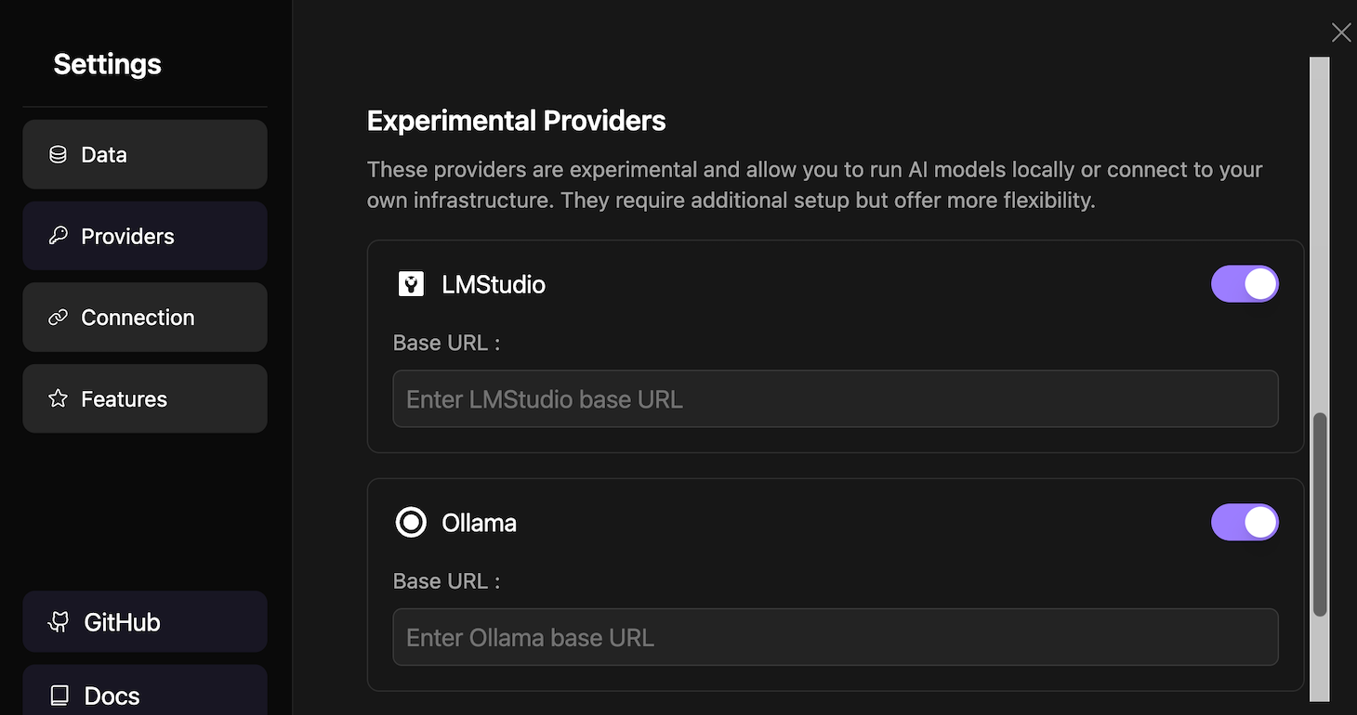Click the LMStudio logo icon
This screenshot has height=715, width=1357.
411,284
